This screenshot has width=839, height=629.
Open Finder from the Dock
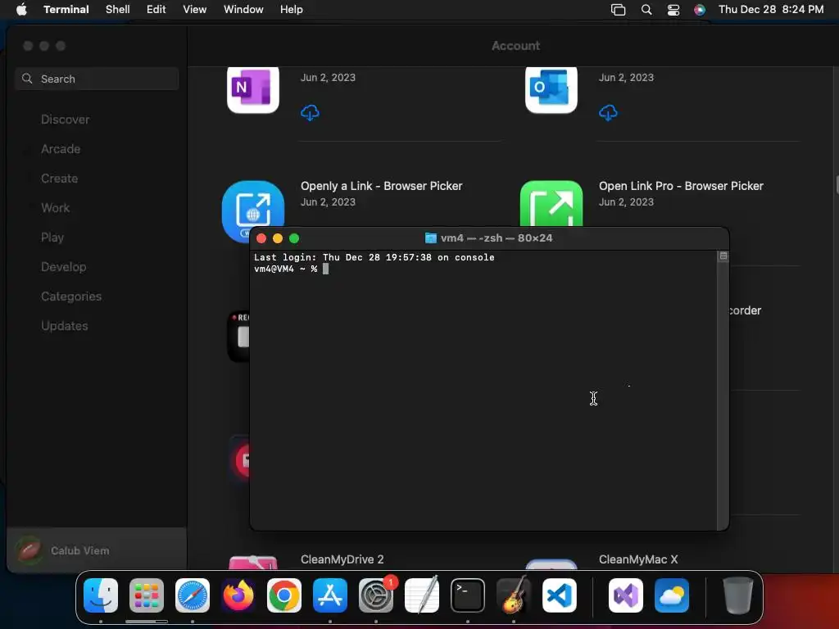click(101, 595)
